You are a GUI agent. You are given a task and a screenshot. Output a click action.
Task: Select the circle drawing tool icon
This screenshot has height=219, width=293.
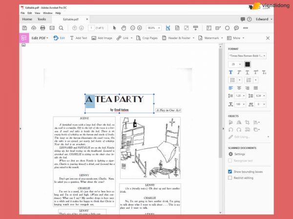(227, 28)
